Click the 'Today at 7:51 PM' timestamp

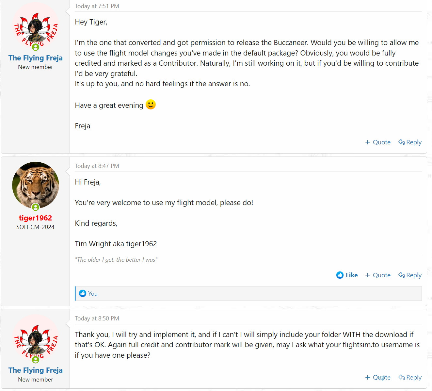[97, 6]
